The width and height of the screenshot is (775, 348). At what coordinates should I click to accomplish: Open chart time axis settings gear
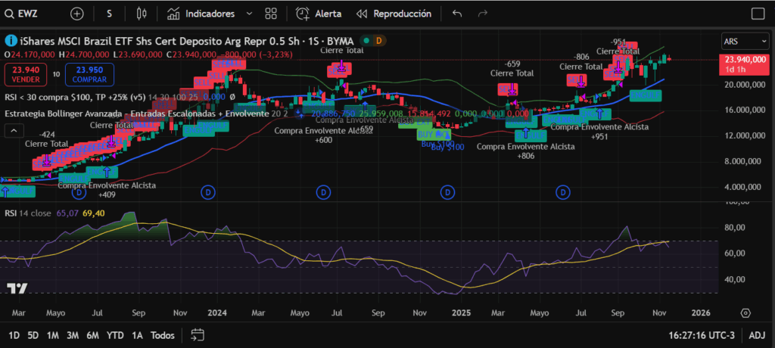point(745,313)
